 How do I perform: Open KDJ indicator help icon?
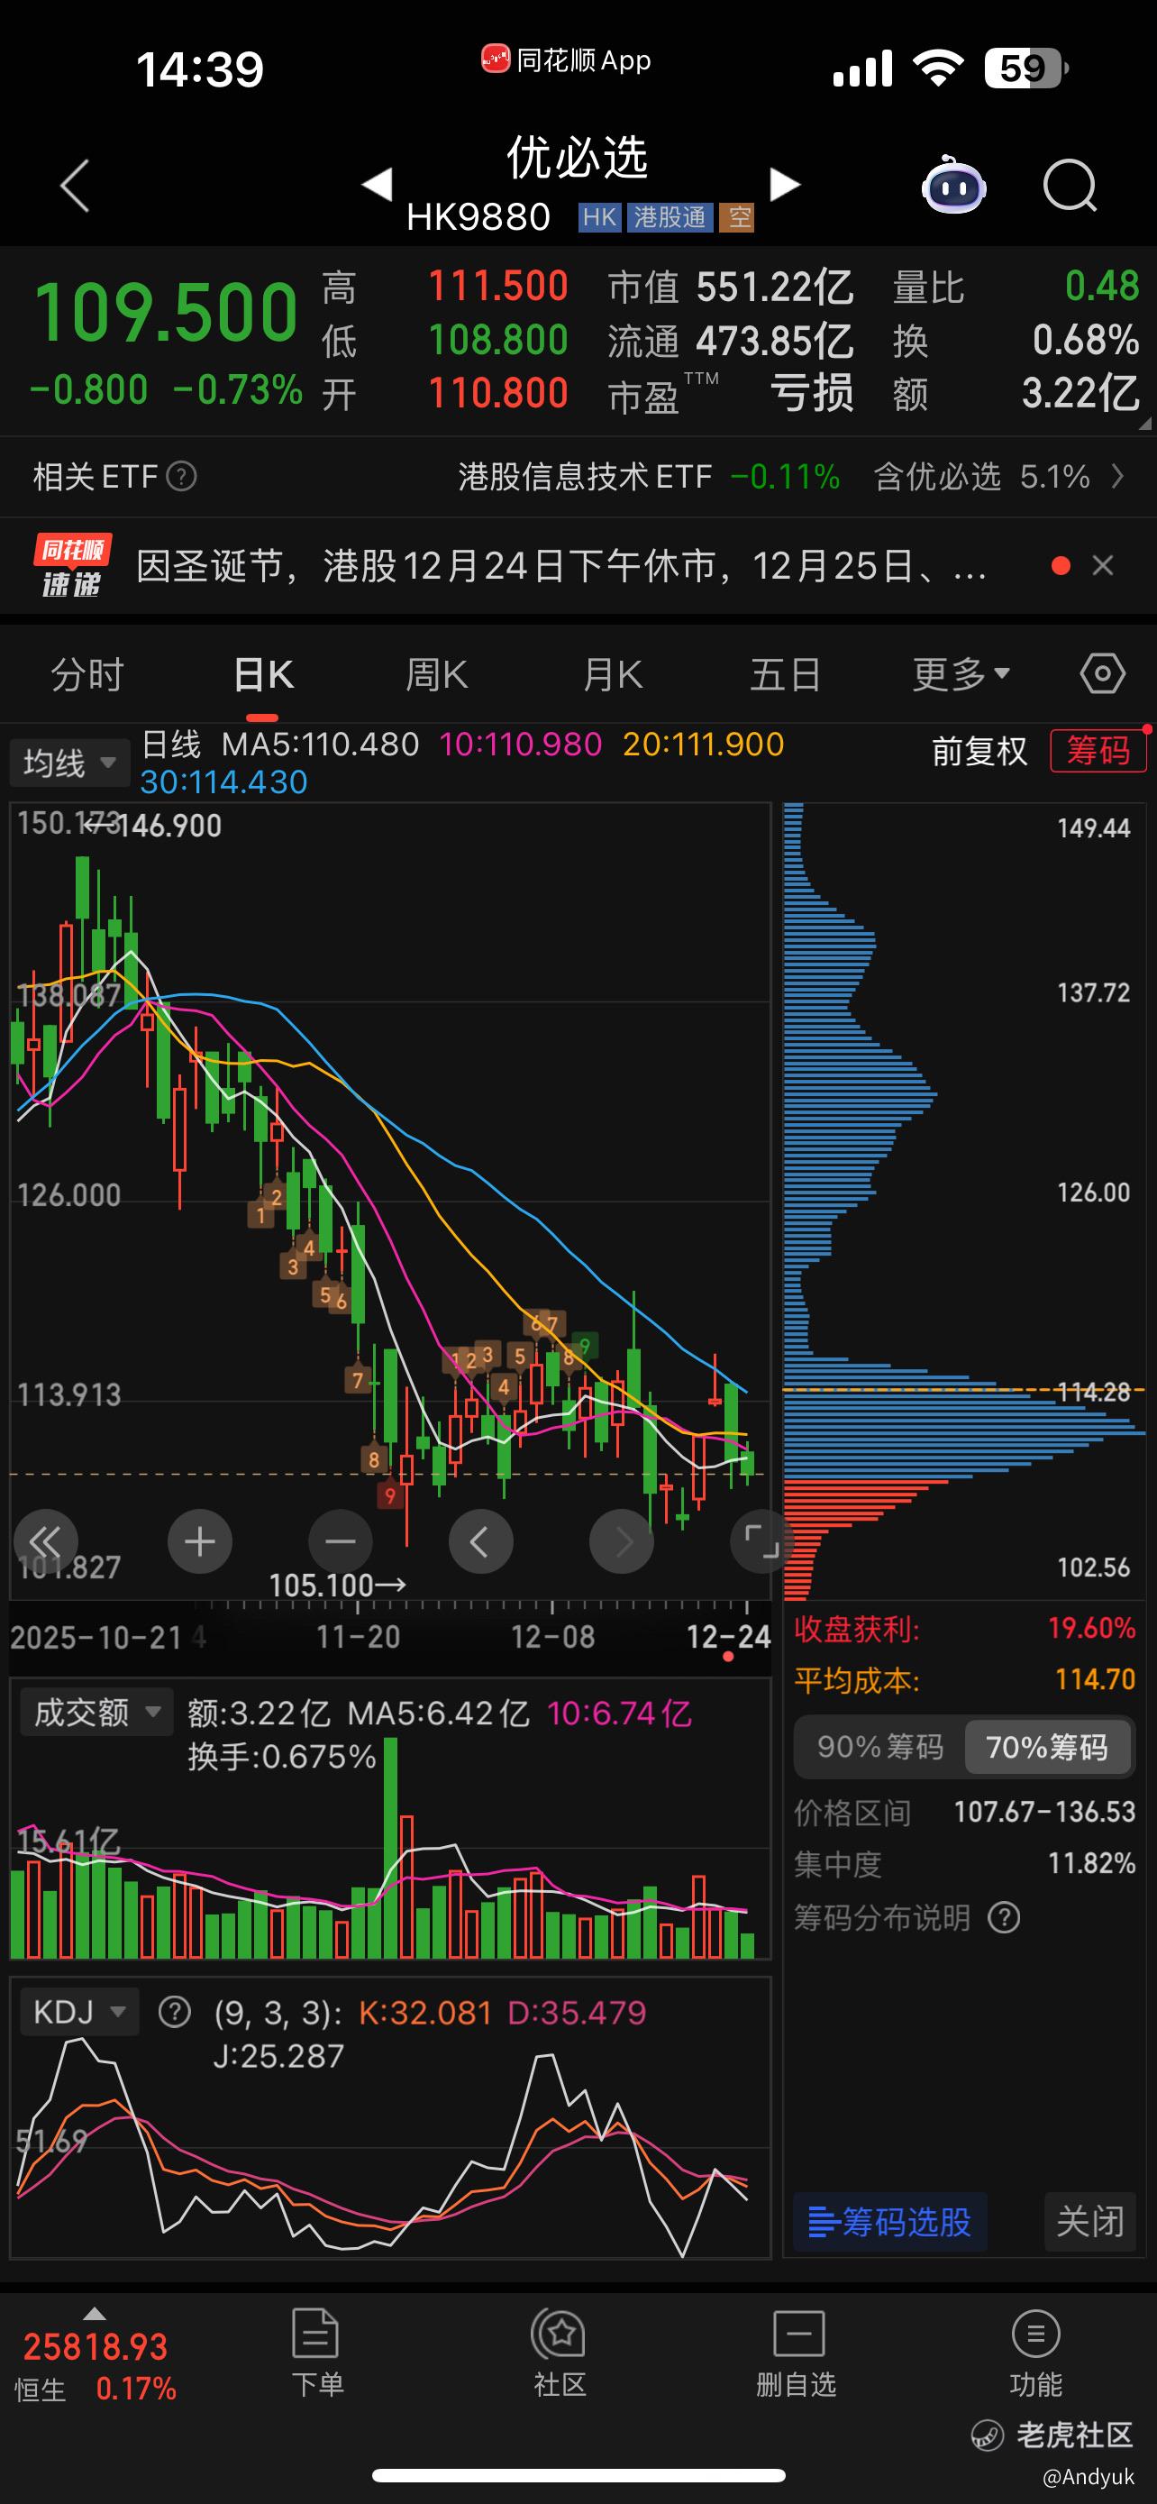(175, 2012)
